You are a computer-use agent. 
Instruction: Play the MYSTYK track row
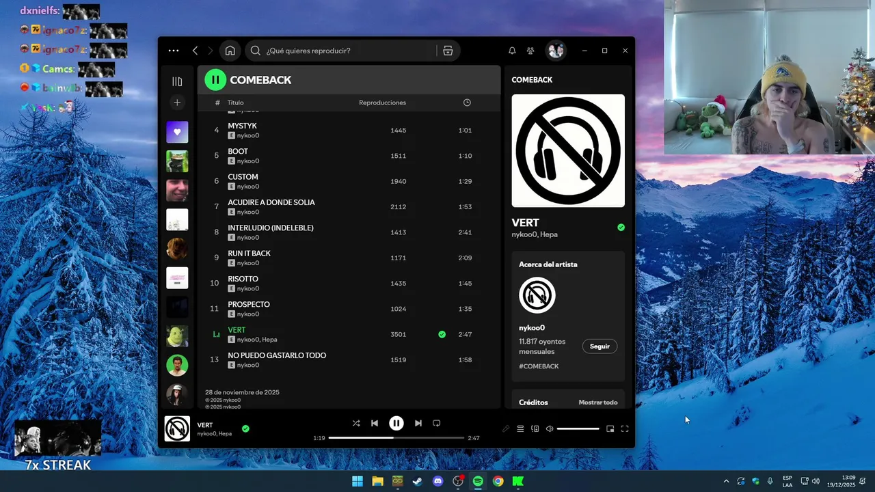click(x=349, y=130)
